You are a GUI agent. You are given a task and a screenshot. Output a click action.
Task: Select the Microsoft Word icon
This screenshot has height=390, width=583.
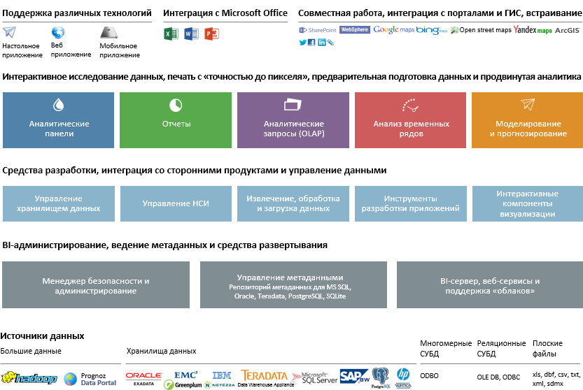(191, 34)
